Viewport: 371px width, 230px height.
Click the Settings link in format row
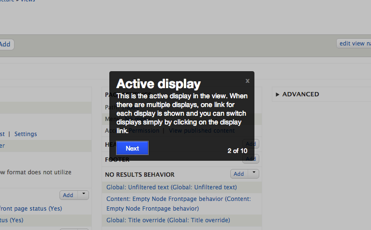(x=26, y=134)
